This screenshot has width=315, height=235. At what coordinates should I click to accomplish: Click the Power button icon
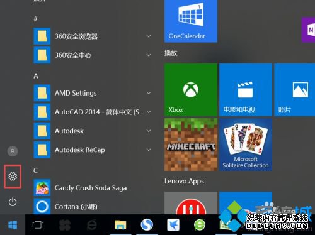click(x=13, y=202)
